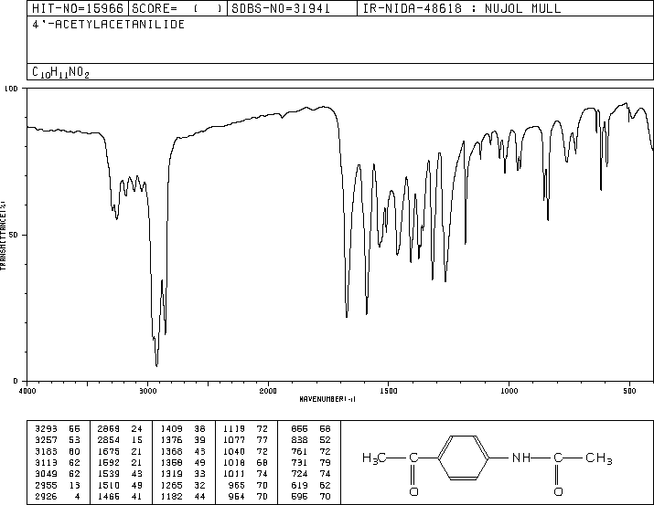Select the 1182 peak entry in the table
654x505 pixels.
tap(183, 497)
